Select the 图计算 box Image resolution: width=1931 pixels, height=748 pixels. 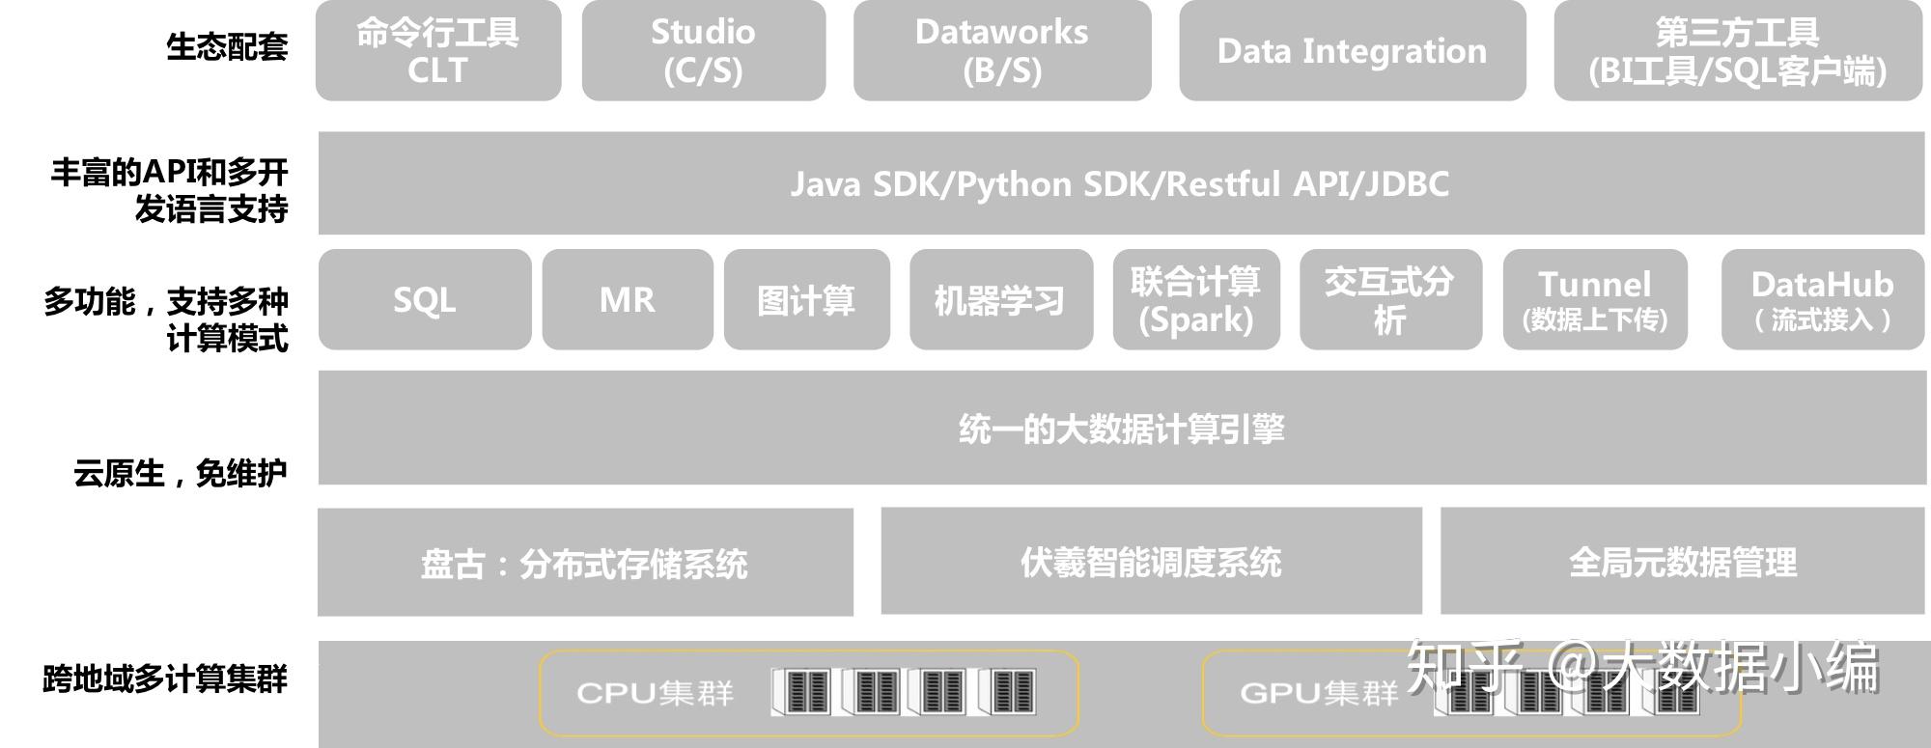(x=807, y=299)
